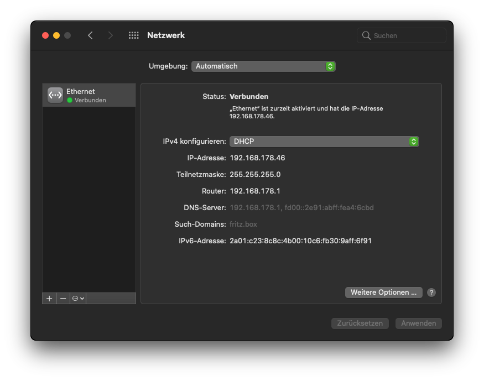Click the forward navigation arrow

(111, 35)
